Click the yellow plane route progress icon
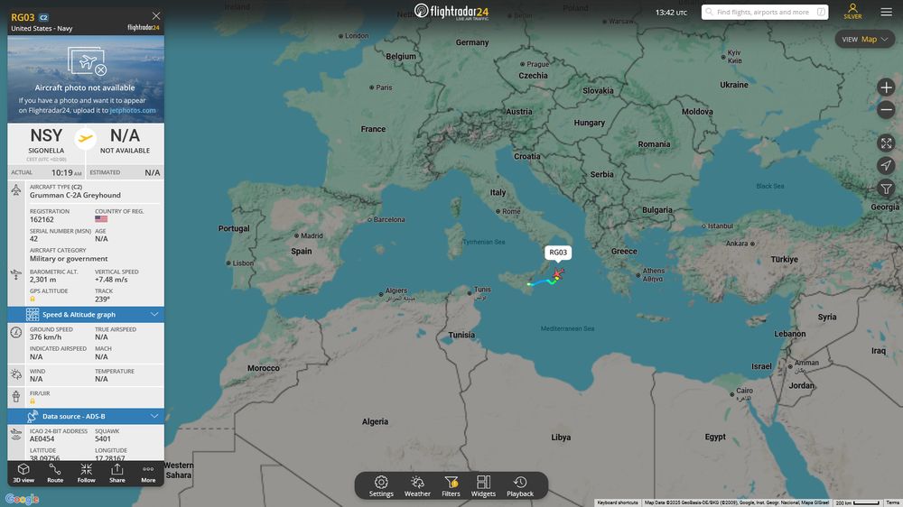This screenshot has width=903, height=507. click(x=85, y=138)
